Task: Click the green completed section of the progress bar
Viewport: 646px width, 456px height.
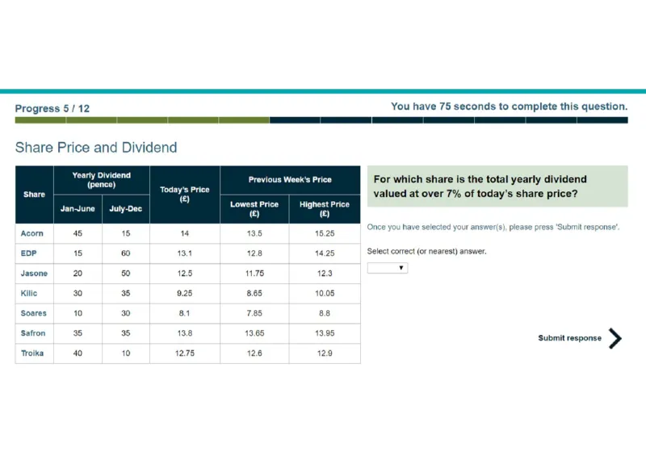Action: 141,120
